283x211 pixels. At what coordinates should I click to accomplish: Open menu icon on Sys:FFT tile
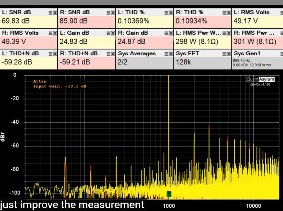(x=224, y=54)
